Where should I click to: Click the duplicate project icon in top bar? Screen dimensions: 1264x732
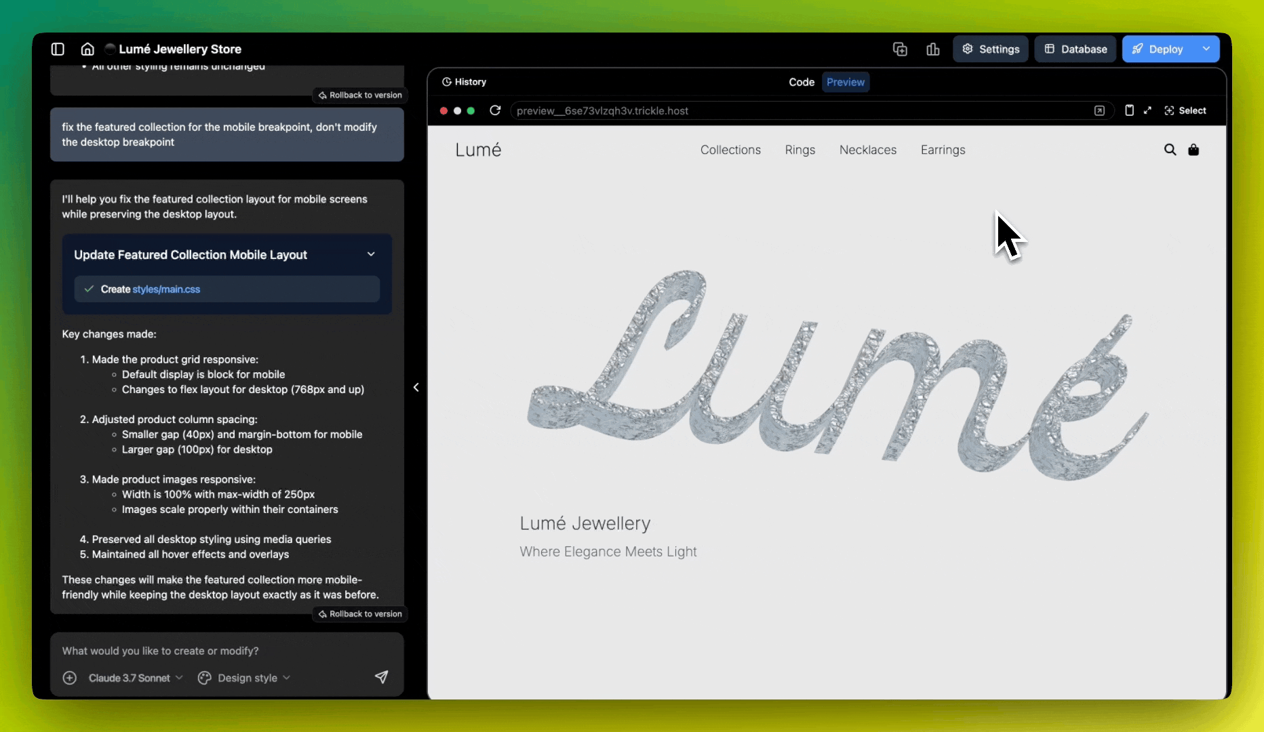[x=900, y=49]
